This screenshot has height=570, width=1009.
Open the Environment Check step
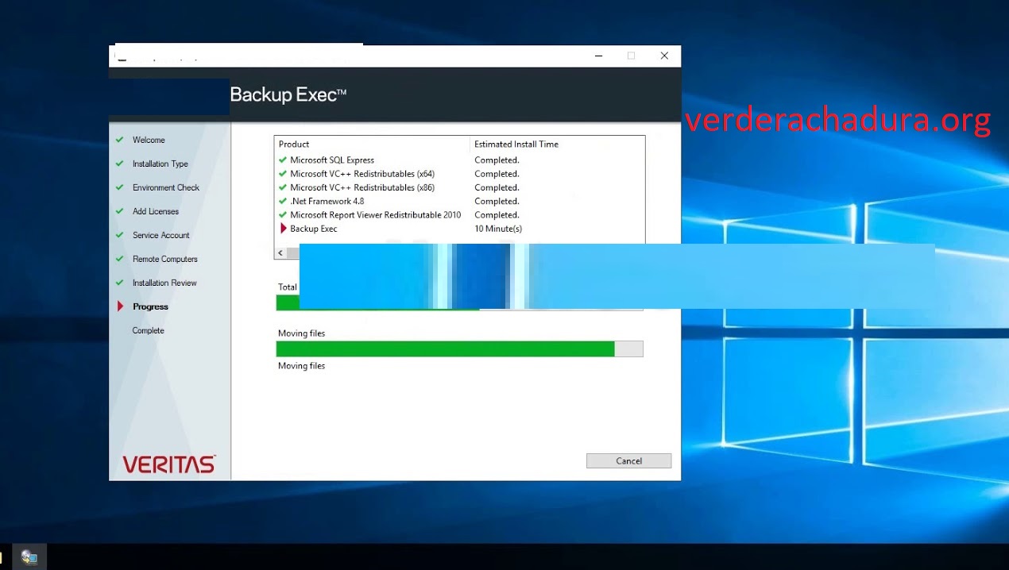pos(166,187)
